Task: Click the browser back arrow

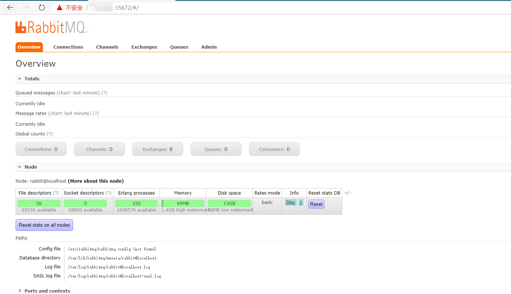Action: (x=10, y=7)
